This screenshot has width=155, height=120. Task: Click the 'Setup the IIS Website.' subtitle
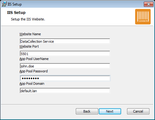coord(28,19)
